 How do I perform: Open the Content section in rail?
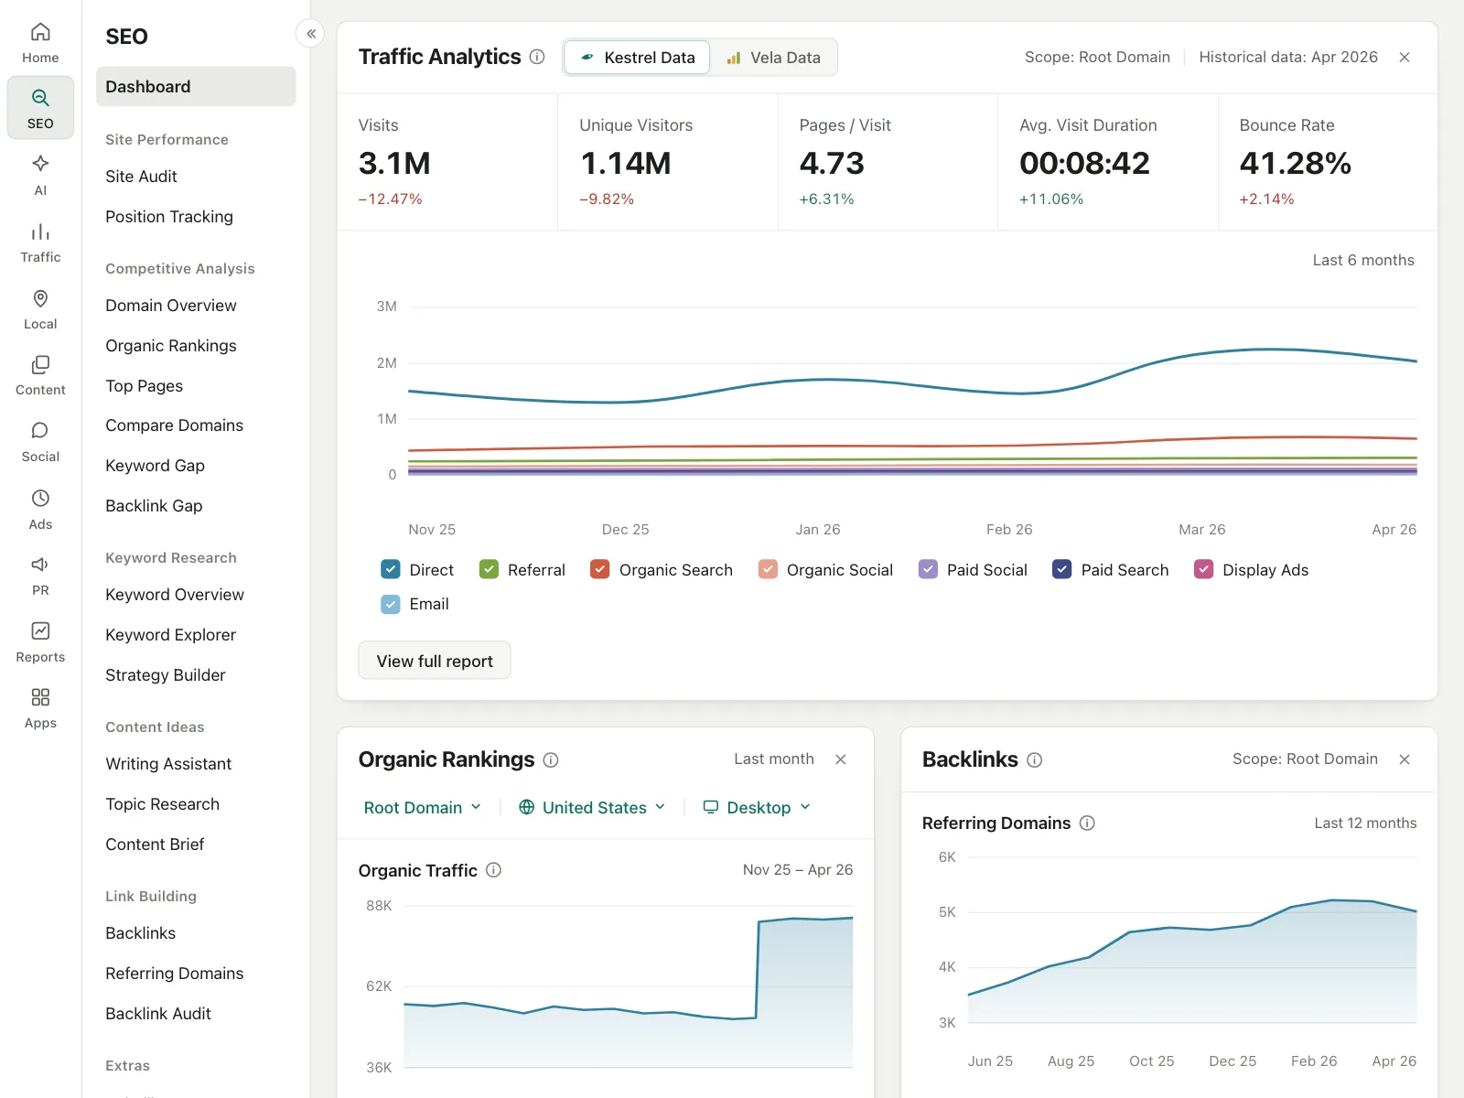pos(40,375)
